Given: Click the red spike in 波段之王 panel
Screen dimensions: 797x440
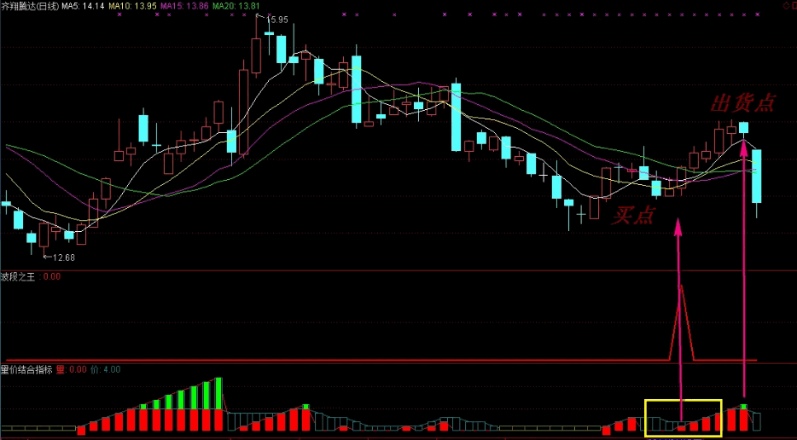Looking at the screenshot, I should tap(681, 322).
